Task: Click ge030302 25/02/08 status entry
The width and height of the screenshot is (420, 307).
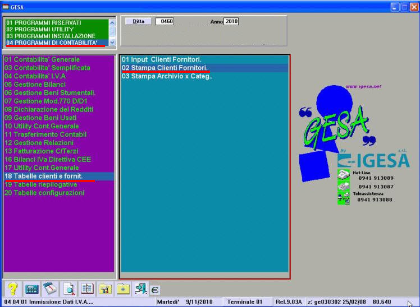Action: point(340,302)
